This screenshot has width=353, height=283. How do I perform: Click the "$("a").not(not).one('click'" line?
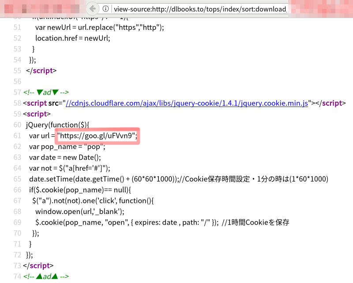pyautogui.click(x=93, y=201)
